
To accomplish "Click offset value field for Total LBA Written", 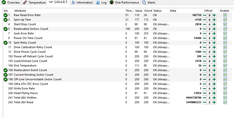I will pyautogui.click(x=210, y=98).
